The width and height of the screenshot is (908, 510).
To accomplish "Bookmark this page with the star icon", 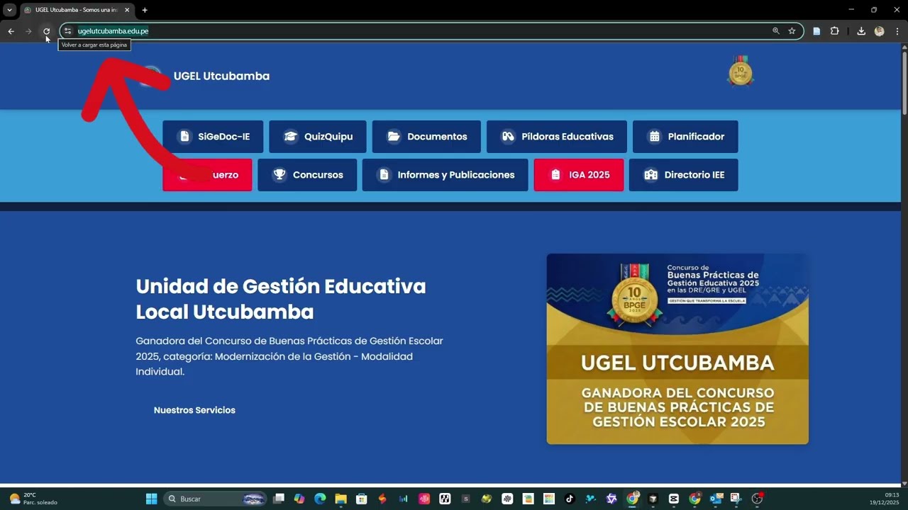I will pos(792,31).
